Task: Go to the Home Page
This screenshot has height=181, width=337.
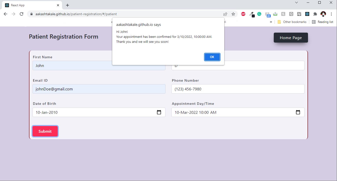Action: point(291,38)
